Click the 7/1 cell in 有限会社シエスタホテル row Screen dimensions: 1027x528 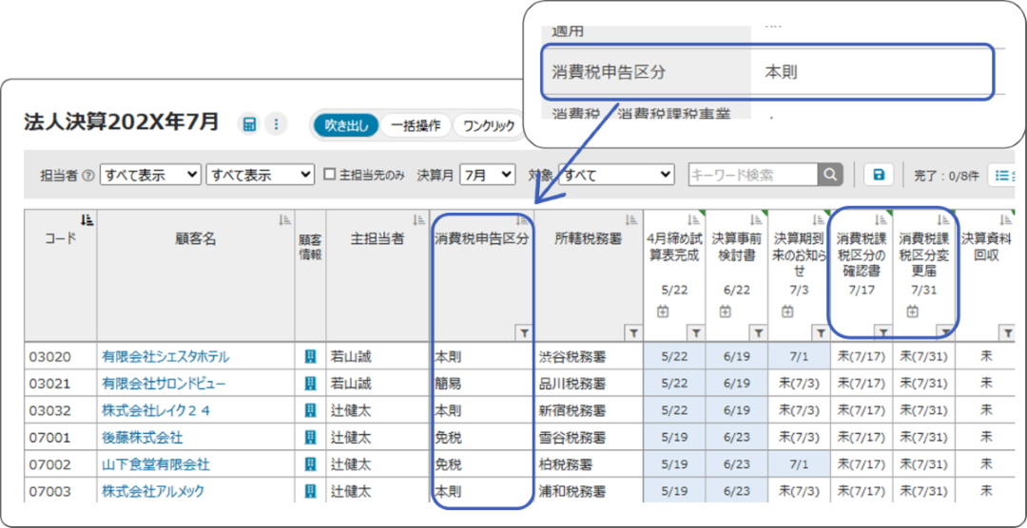tap(800, 356)
